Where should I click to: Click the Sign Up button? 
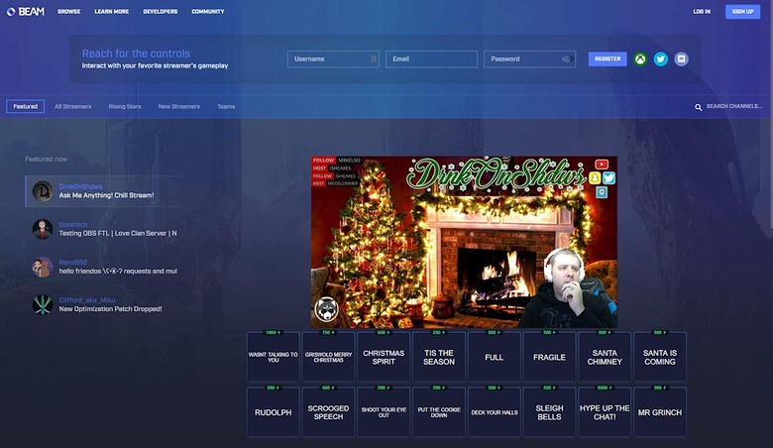[742, 12]
